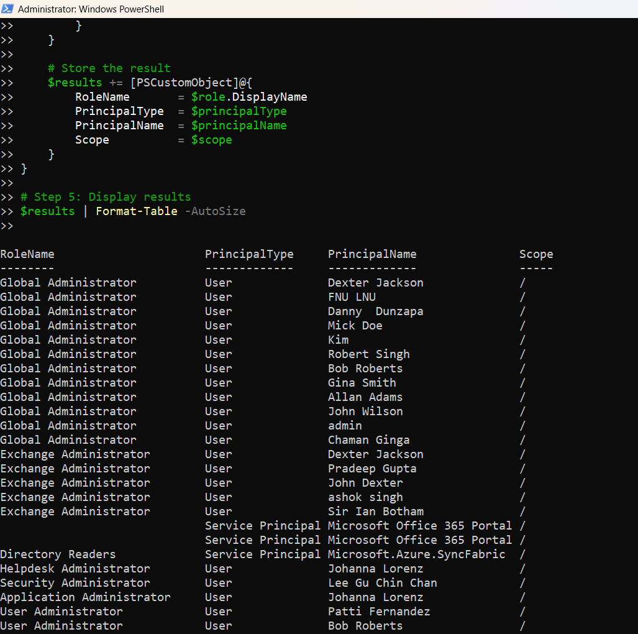Click the '# Step 5: Display results' comment
This screenshot has width=638, height=634.
(106, 197)
